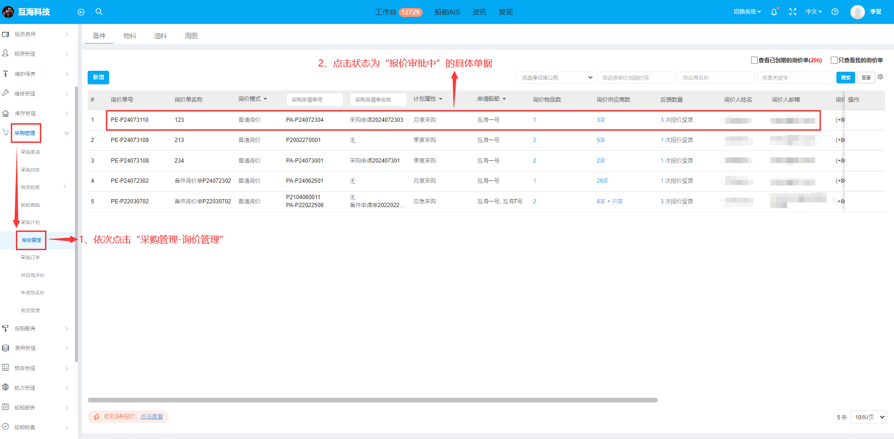The height and width of the screenshot is (439, 894).
Task: Switch to 物料 tab
Action: [x=130, y=36]
